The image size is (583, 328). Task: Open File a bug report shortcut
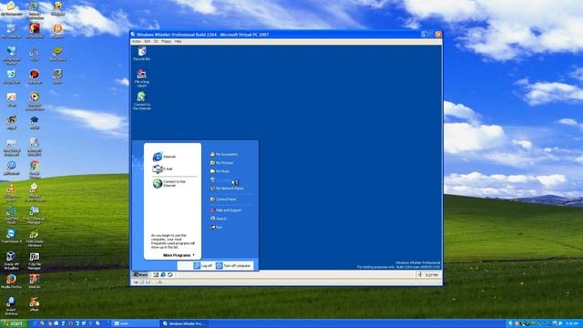142,78
